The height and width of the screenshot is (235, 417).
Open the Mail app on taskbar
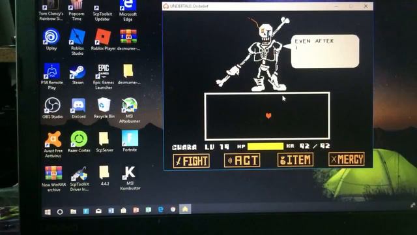[98, 211]
